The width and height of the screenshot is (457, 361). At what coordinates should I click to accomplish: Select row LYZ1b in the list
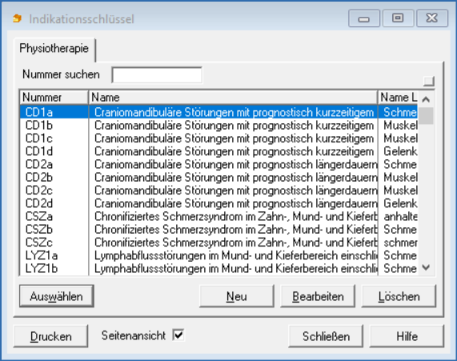pyautogui.click(x=218, y=268)
